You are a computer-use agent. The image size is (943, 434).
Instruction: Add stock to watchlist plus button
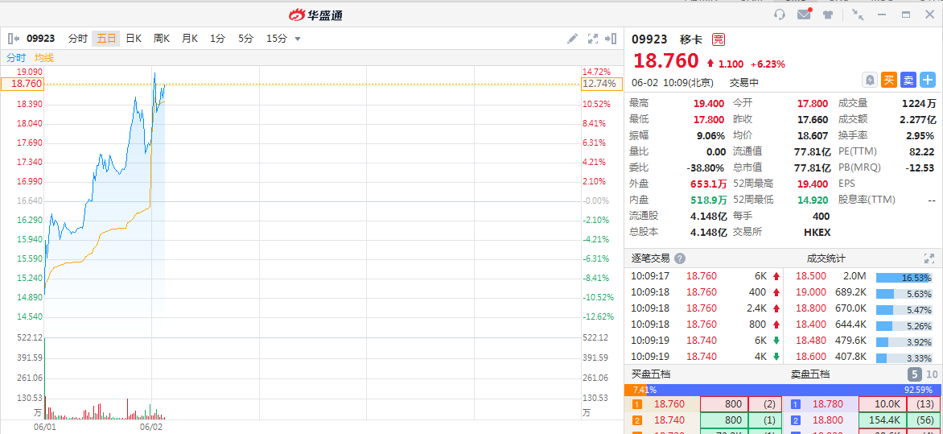pos(928,80)
